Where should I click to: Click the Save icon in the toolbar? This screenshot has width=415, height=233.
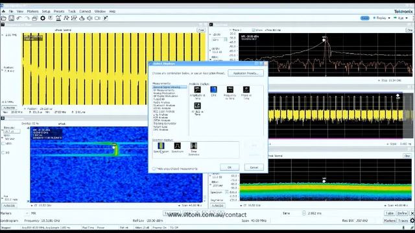[12, 18]
